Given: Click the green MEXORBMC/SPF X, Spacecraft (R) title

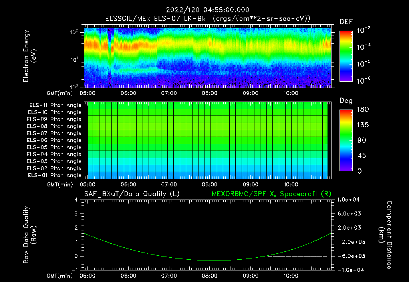Looking at the screenshot, I should pyautogui.click(x=271, y=194).
